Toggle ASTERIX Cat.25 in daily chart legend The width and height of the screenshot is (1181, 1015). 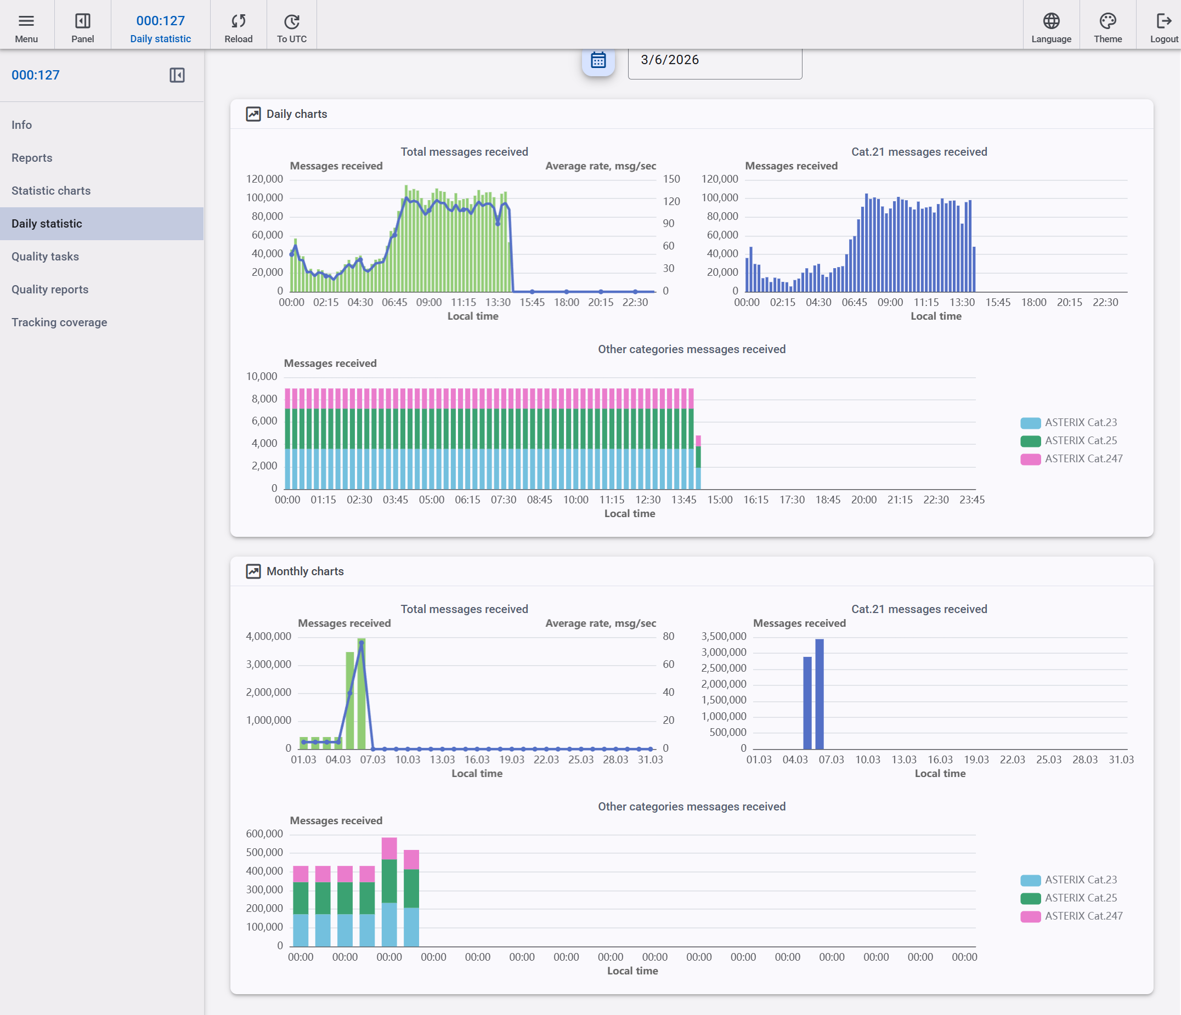pos(1080,441)
